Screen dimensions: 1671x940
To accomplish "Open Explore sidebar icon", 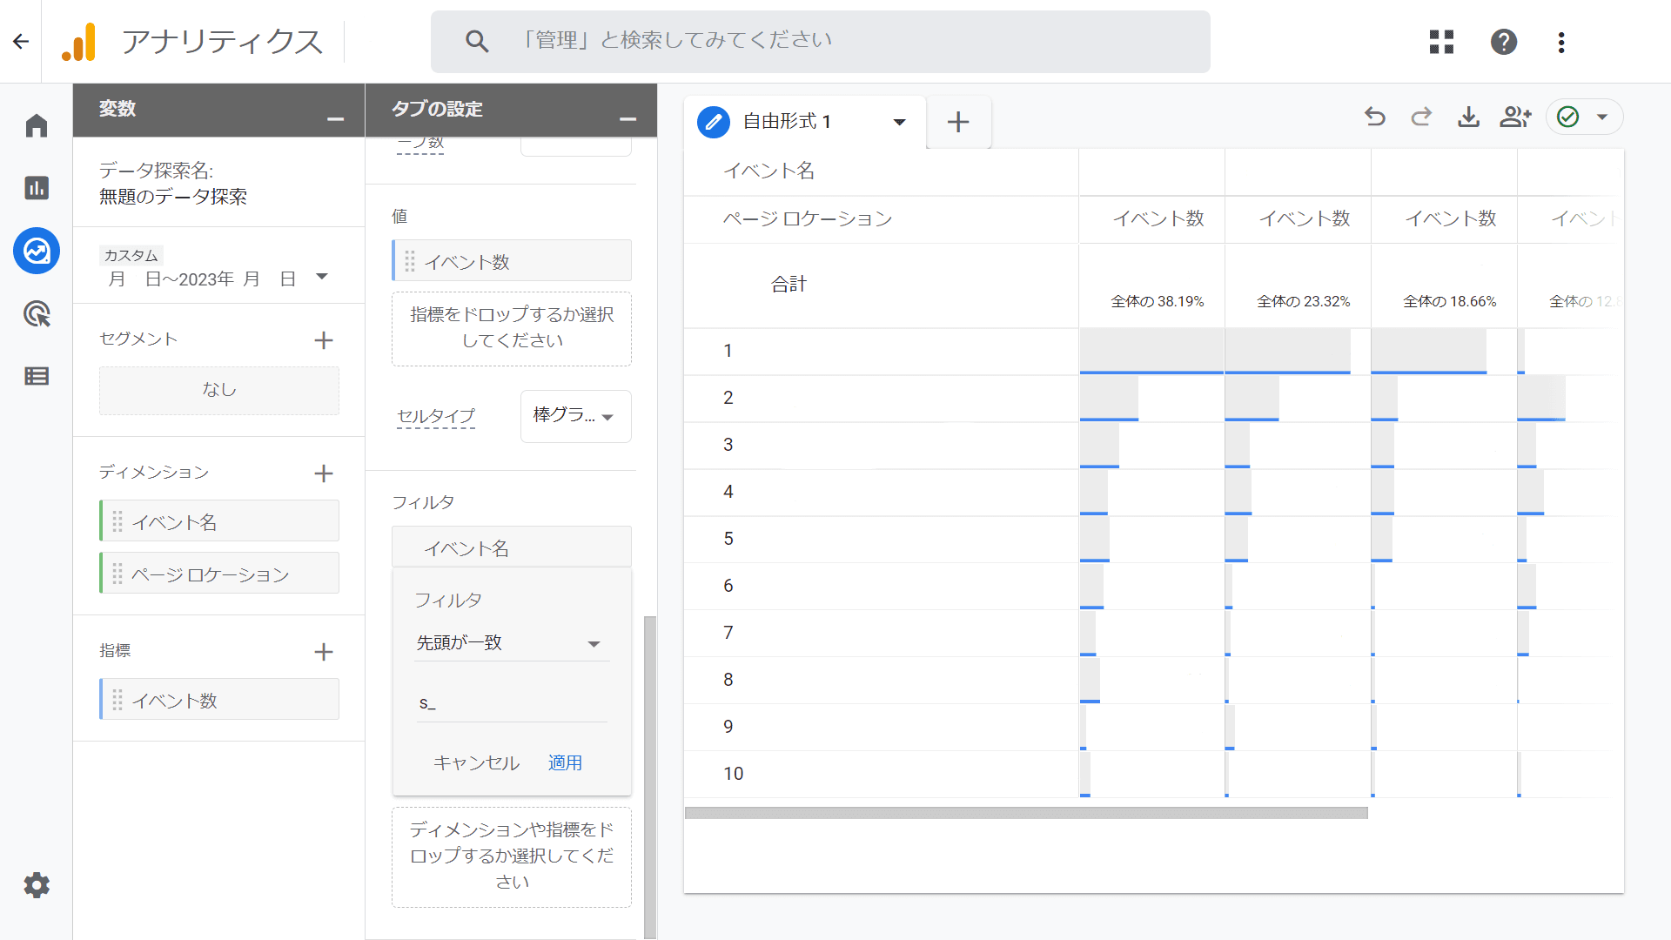I will pyautogui.click(x=37, y=252).
